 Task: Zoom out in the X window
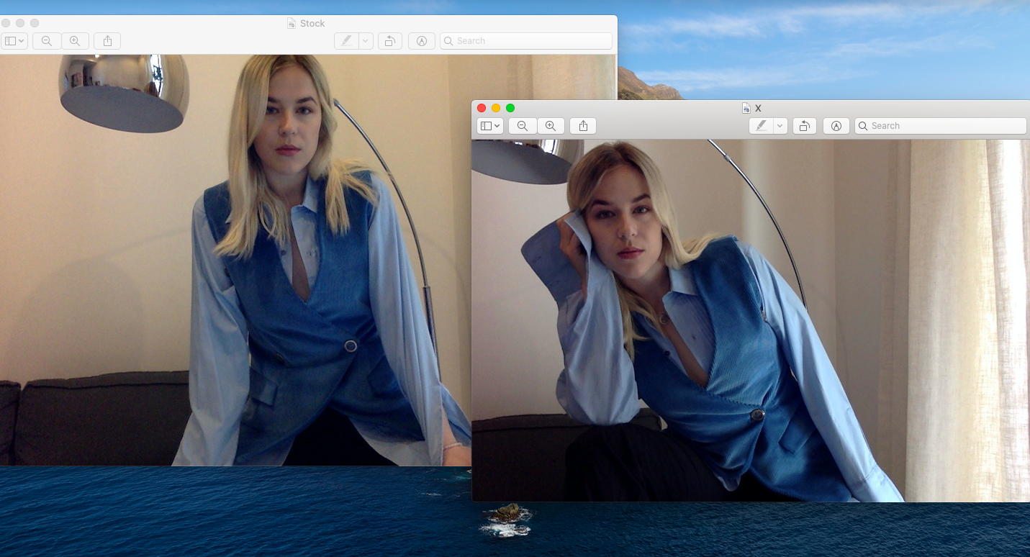click(x=523, y=126)
